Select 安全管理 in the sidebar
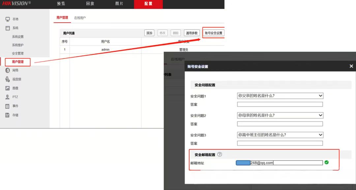Image resolution: width=356 pixels, height=190 pixels. click(18, 53)
